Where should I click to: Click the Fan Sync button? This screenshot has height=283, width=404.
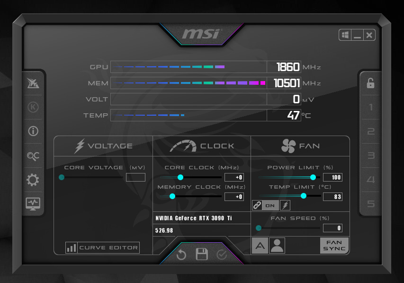pyautogui.click(x=334, y=246)
